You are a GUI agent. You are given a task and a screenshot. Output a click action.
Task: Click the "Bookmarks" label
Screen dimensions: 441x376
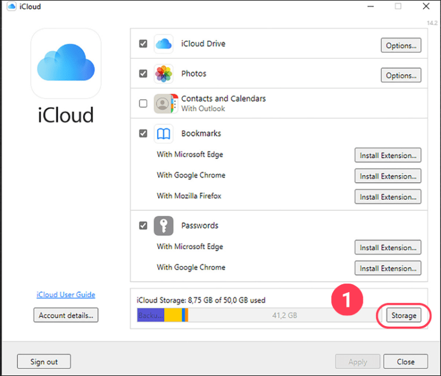coord(201,133)
